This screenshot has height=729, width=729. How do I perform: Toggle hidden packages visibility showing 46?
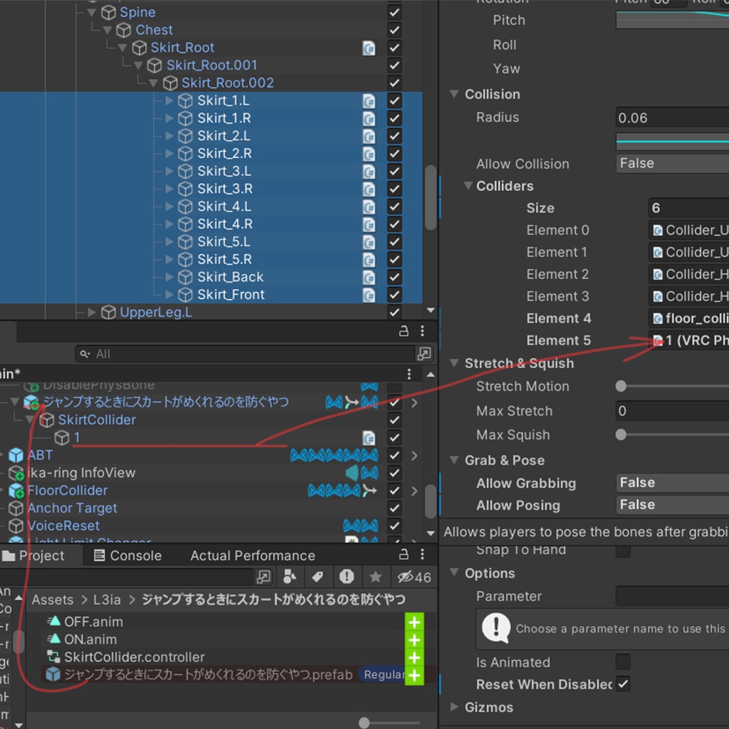[414, 577]
